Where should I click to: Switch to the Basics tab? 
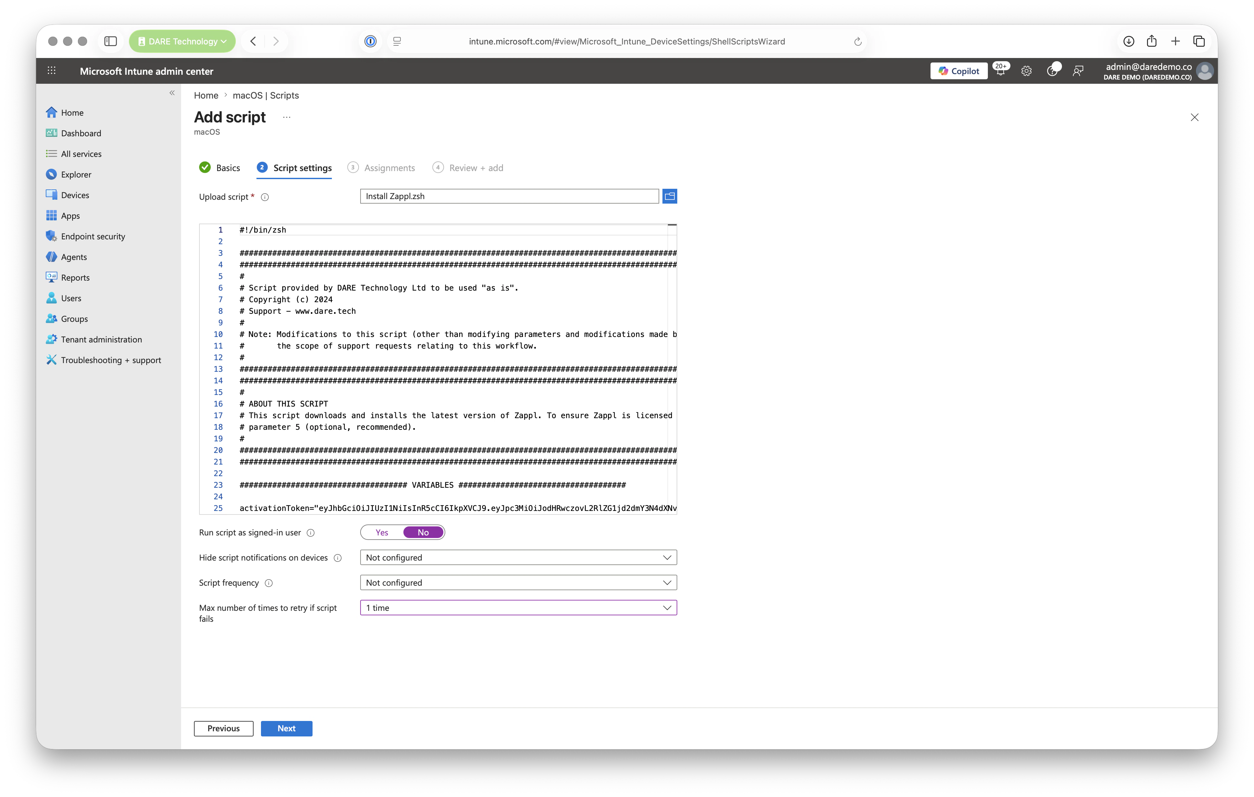click(227, 168)
